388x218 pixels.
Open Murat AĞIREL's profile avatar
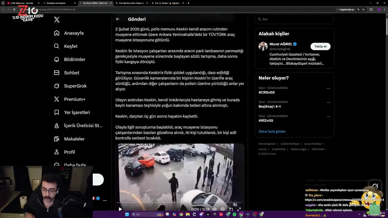(263, 46)
